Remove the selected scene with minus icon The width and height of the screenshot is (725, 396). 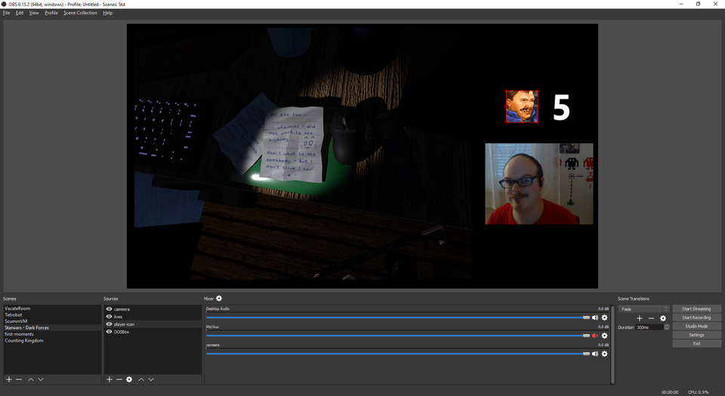pyautogui.click(x=19, y=379)
